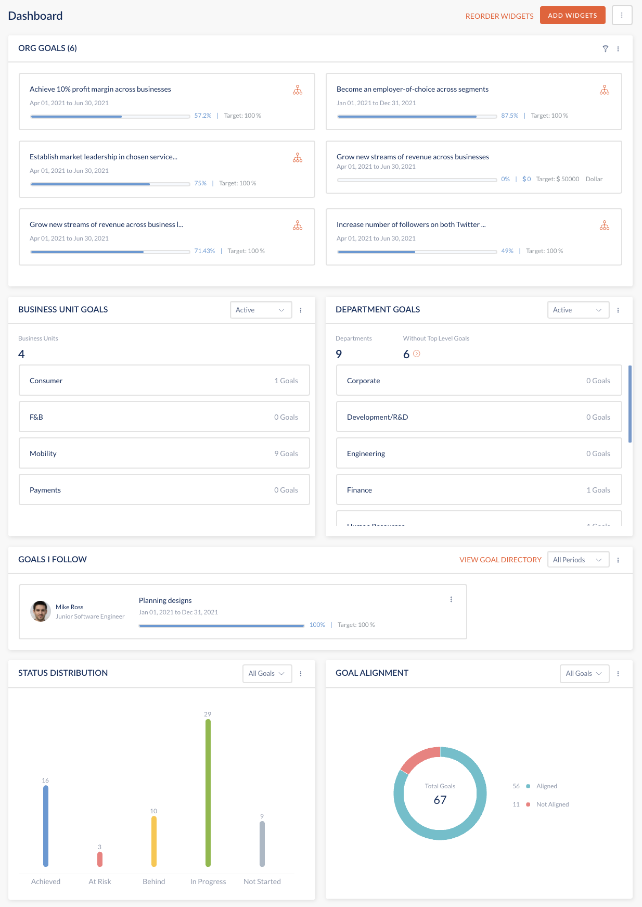Click hierarchy icon on Increase number of followers goal
The image size is (642, 907).
(x=605, y=225)
